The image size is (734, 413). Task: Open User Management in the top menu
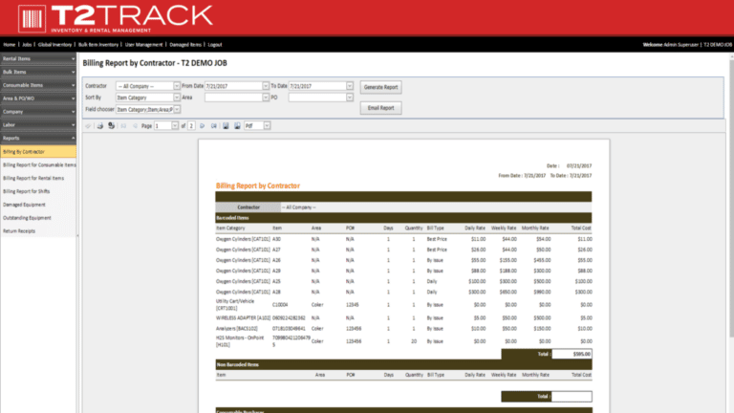[x=143, y=44]
